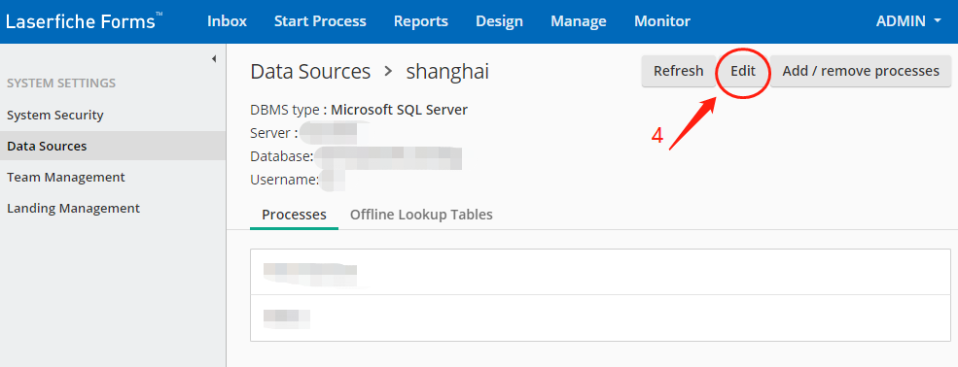Click the Add / remove processes button

click(861, 71)
